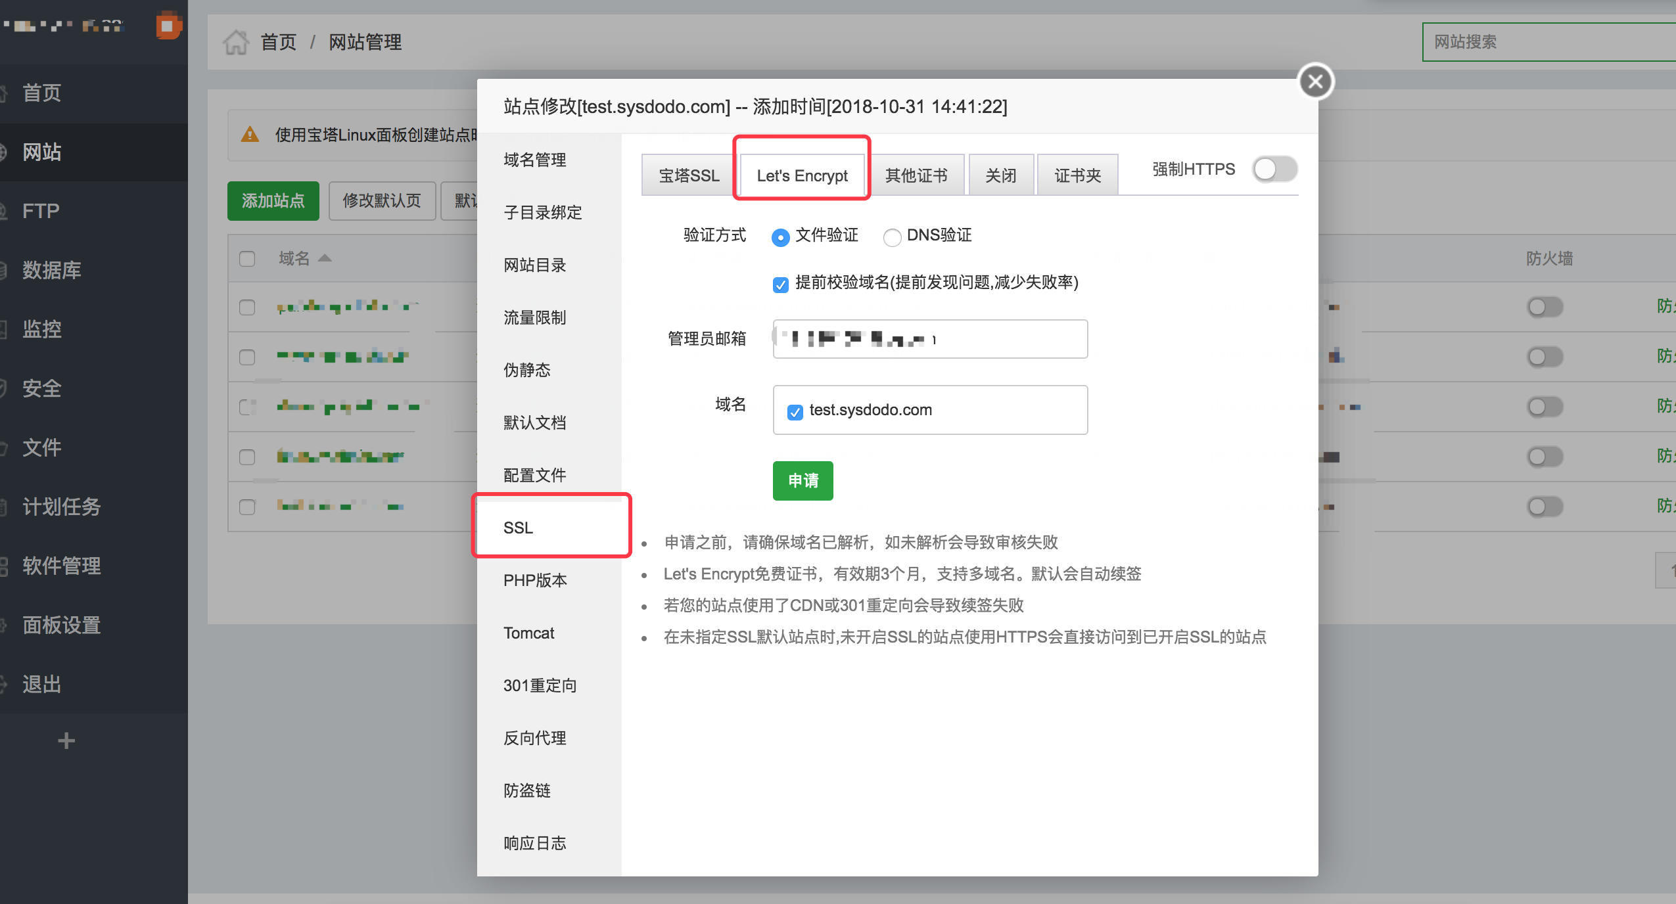The image size is (1676, 904).
Task: Go to 监控 in left sidebar
Action: 94,329
